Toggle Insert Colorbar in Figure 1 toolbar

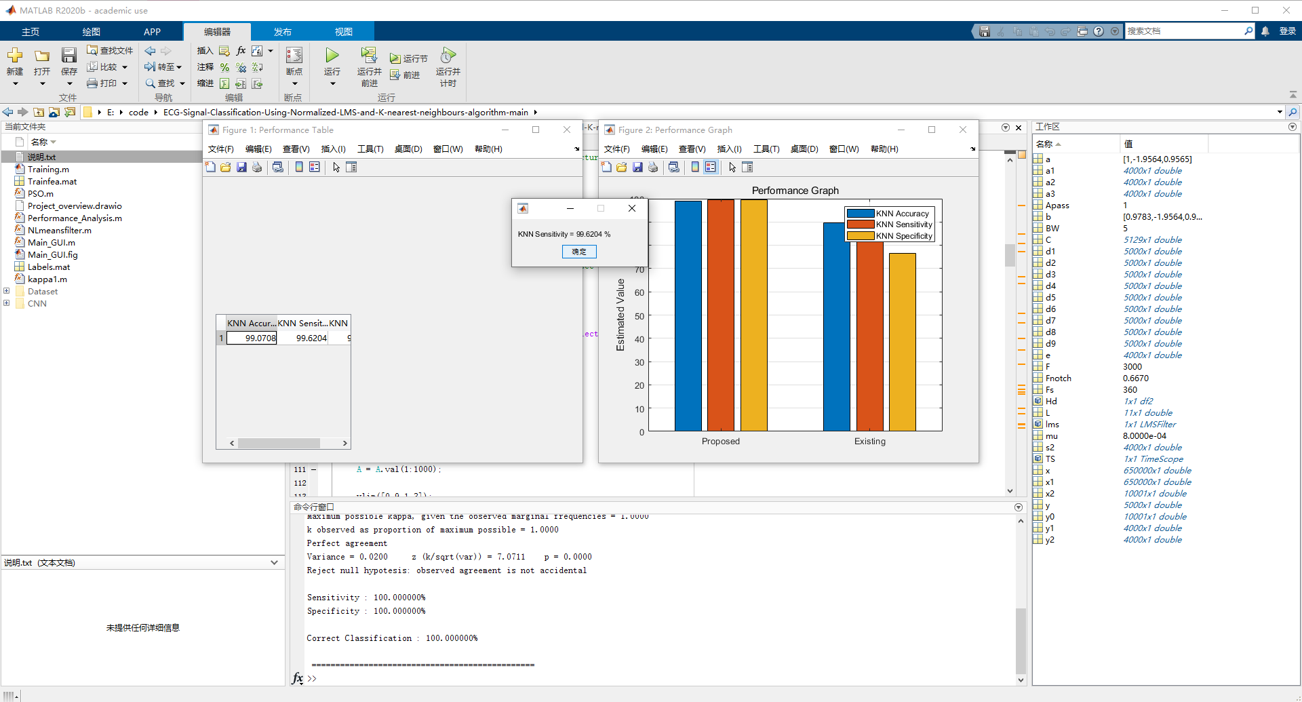pos(299,168)
